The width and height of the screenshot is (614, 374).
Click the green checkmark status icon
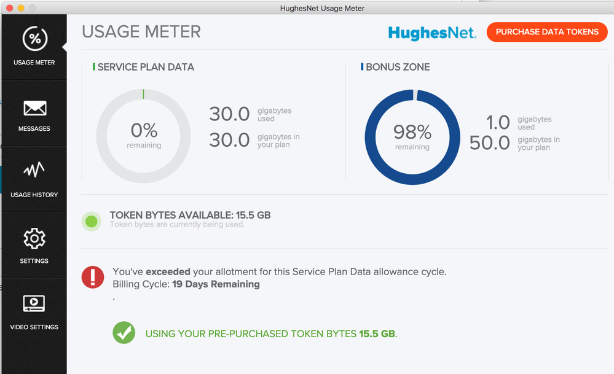(x=124, y=333)
